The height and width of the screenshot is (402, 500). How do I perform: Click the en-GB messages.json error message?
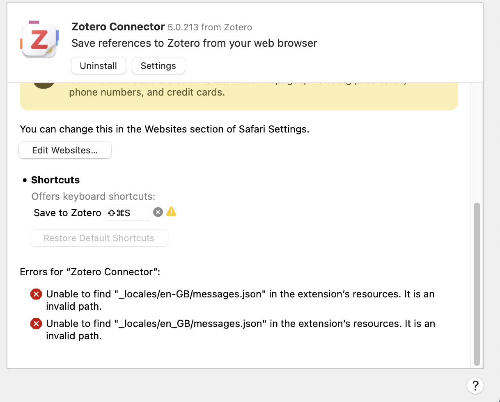(240, 300)
